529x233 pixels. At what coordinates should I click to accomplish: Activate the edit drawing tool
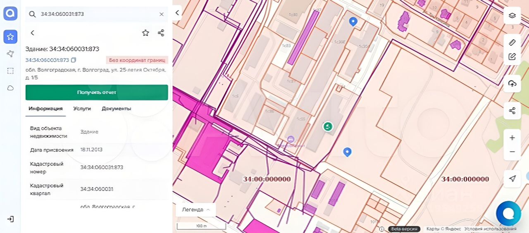coord(512,57)
